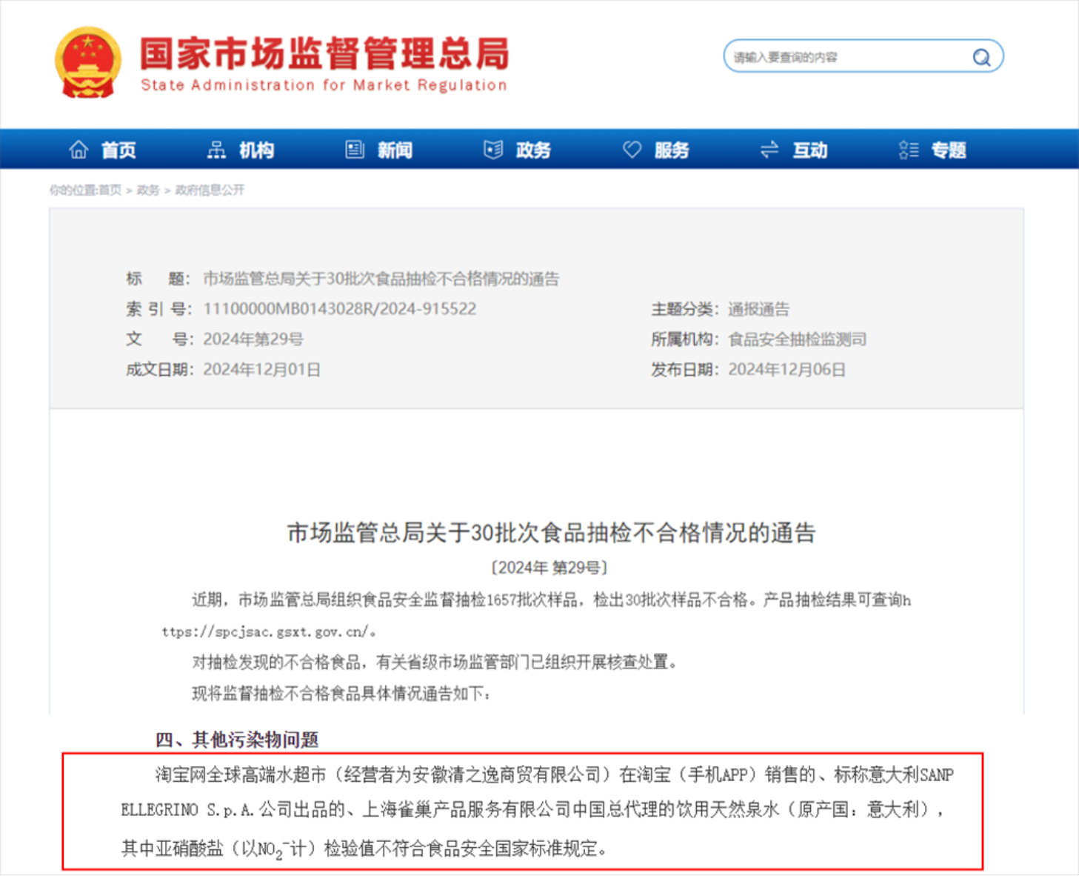Open the 专题 navigation menu item
The width and height of the screenshot is (1079, 876).
(x=949, y=150)
